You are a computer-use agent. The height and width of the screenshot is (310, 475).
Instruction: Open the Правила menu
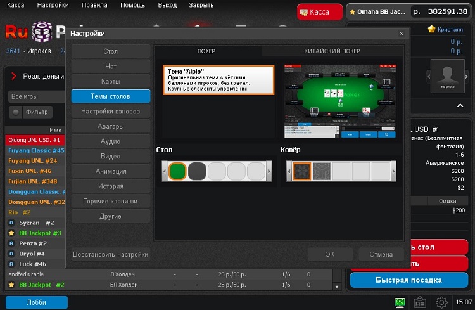coord(95,4)
